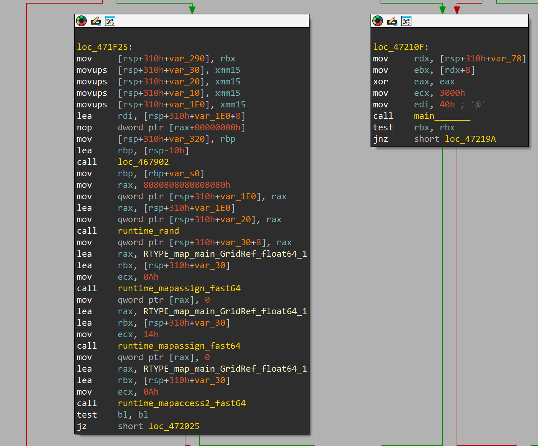This screenshot has width=538, height=446.
Task: Click the set node color icon on loc_471F25 block
Action: [x=81, y=21]
